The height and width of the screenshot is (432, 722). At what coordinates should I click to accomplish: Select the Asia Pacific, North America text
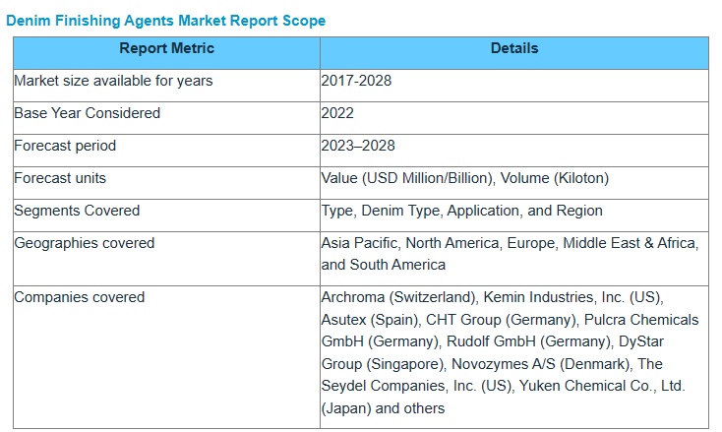pos(429,243)
